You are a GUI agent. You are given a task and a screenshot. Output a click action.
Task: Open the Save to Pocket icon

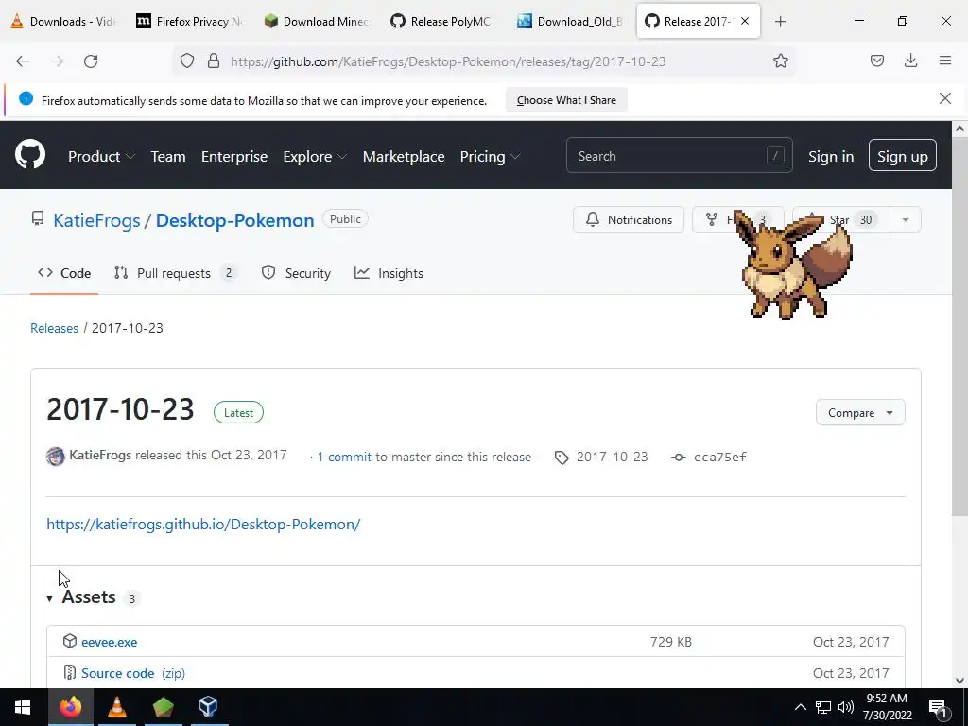click(x=876, y=60)
